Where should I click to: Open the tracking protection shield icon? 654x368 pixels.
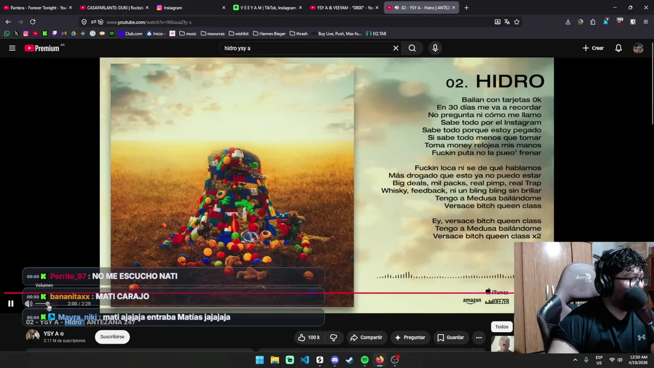[84, 22]
